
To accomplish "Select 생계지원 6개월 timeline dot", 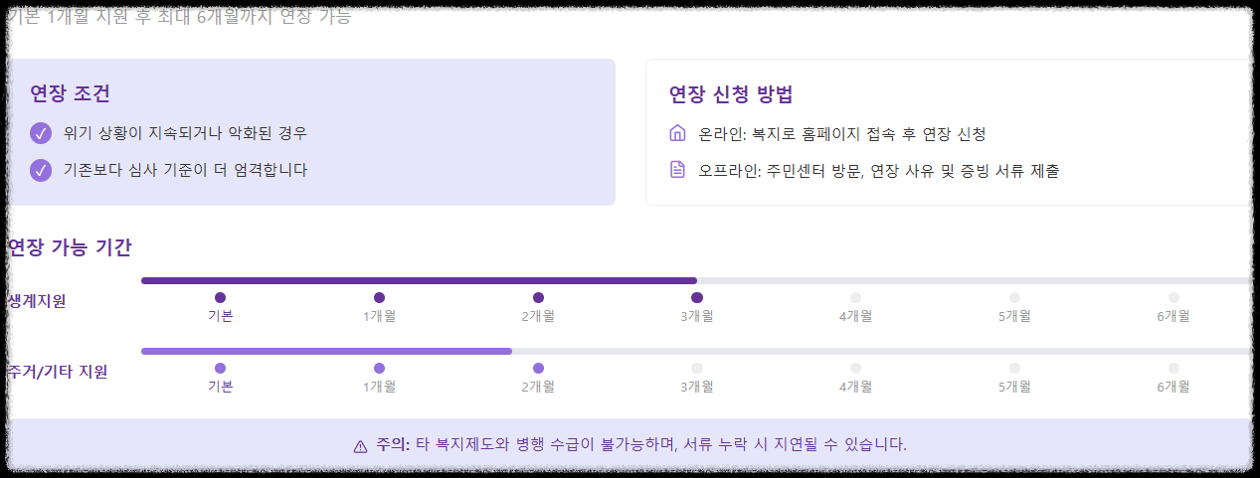I will point(1174,297).
